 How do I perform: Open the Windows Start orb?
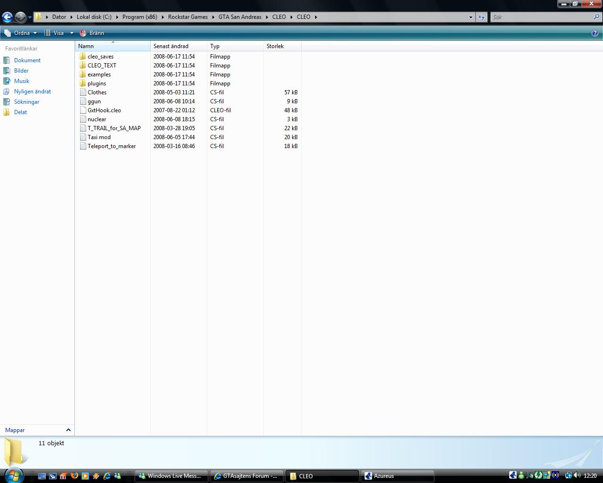tap(13, 475)
